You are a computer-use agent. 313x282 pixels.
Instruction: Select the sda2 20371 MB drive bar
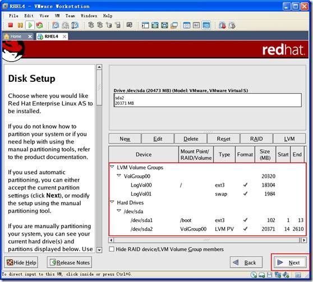[208, 100]
